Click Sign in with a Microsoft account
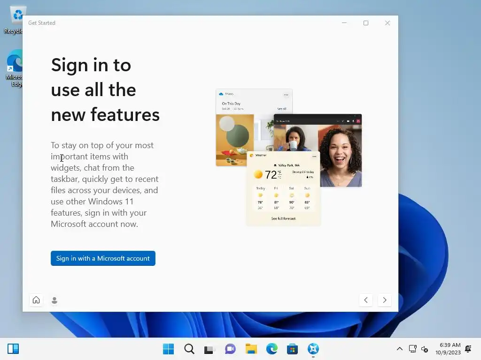Image resolution: width=481 pixels, height=360 pixels. tap(103, 258)
